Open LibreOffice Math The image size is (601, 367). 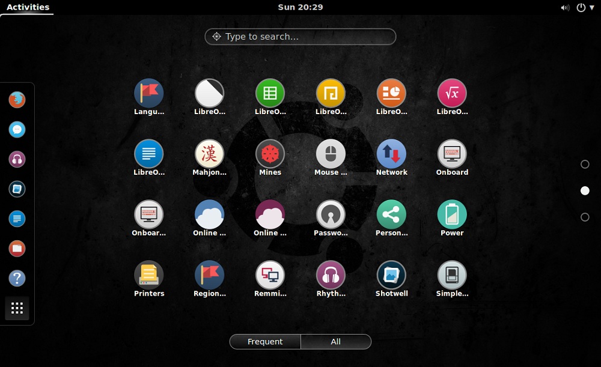tap(451, 93)
